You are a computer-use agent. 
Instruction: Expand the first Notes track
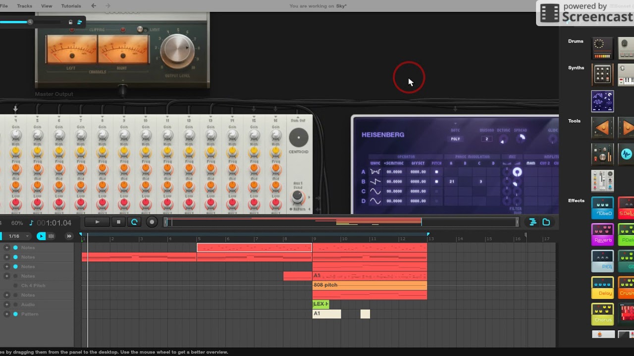(6, 248)
